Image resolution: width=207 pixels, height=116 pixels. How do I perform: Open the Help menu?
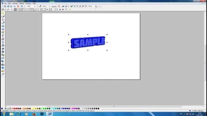[x=34, y=4]
